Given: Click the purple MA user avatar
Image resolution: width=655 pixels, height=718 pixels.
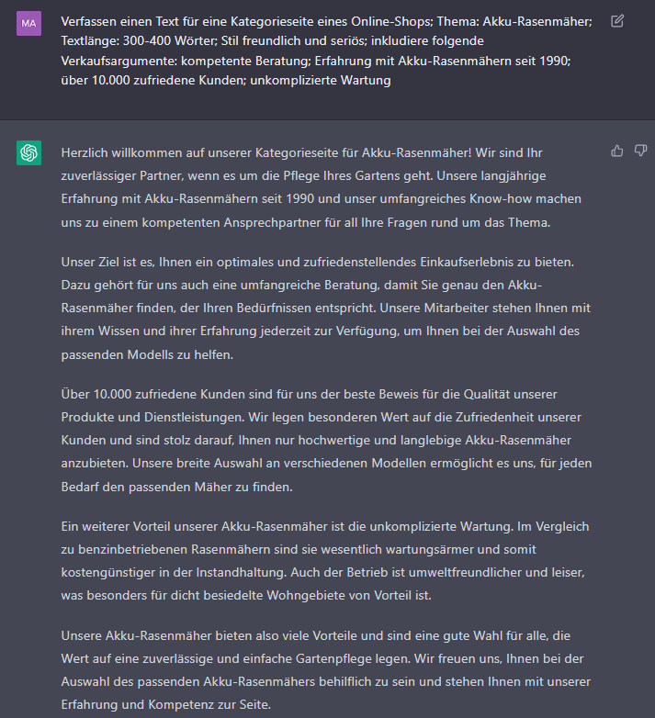Looking at the screenshot, I should coord(28,23).
